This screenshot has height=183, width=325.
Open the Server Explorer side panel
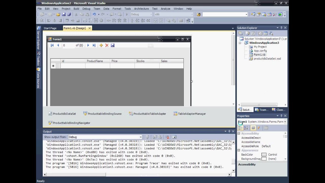38,38
